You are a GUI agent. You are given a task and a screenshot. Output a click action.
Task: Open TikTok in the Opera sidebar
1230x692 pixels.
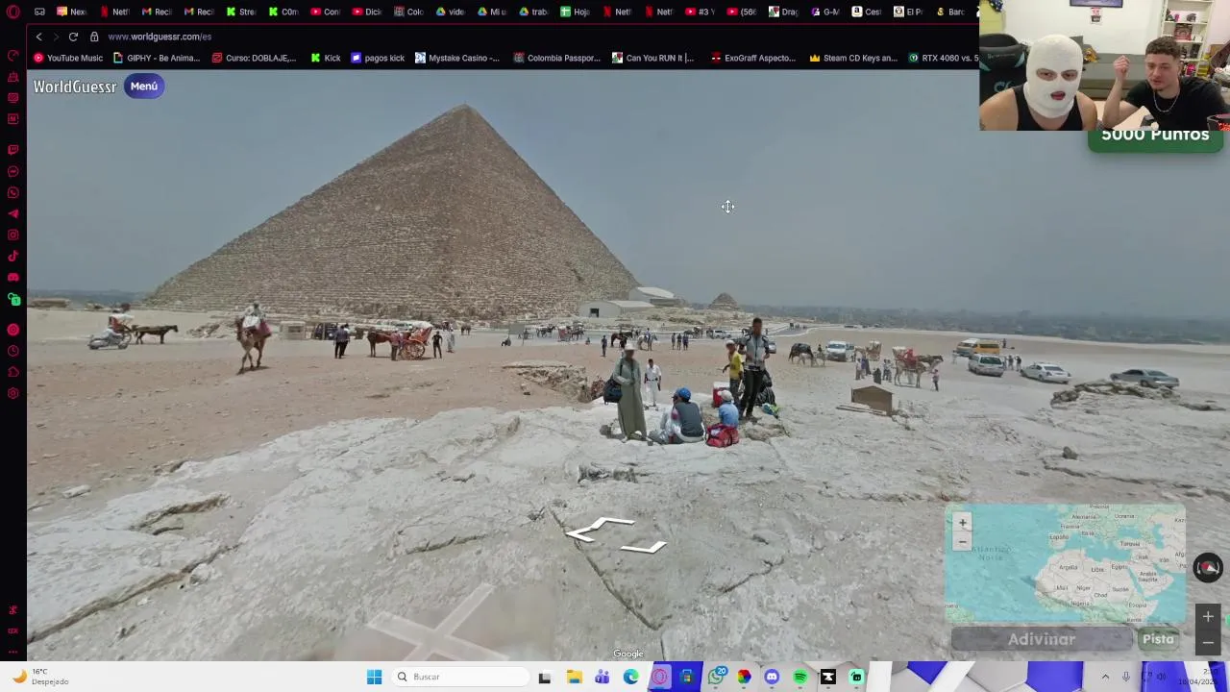13,256
